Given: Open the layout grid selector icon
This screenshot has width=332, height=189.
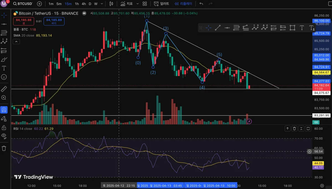Looking at the screenshot, I should pos(145,4).
